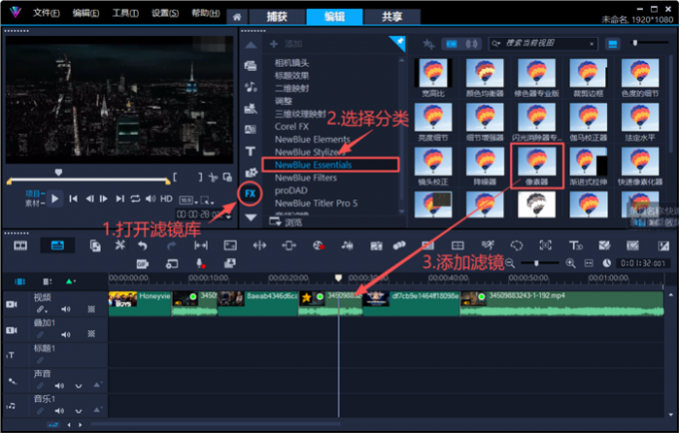Switch to storyboard view icon
The height and width of the screenshot is (433, 679).
coord(20,245)
